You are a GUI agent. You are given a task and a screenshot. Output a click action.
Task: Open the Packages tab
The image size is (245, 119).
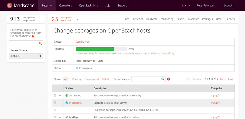click(x=207, y=19)
